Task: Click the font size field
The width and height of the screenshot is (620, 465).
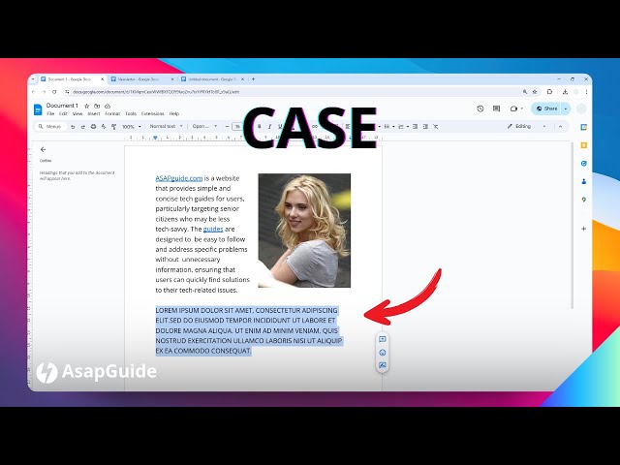Action: (x=237, y=127)
